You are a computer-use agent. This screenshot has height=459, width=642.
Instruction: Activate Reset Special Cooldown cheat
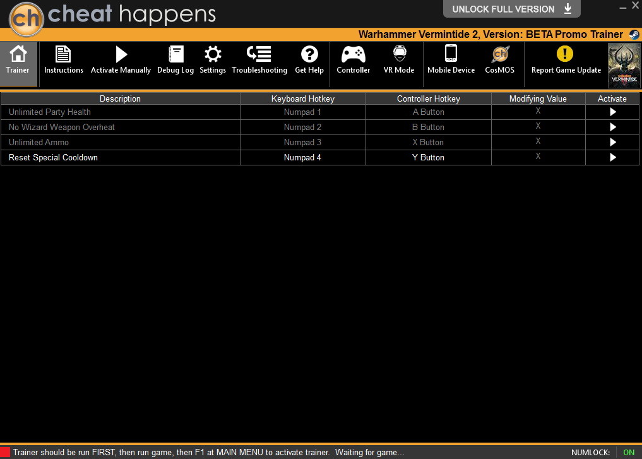tap(612, 157)
